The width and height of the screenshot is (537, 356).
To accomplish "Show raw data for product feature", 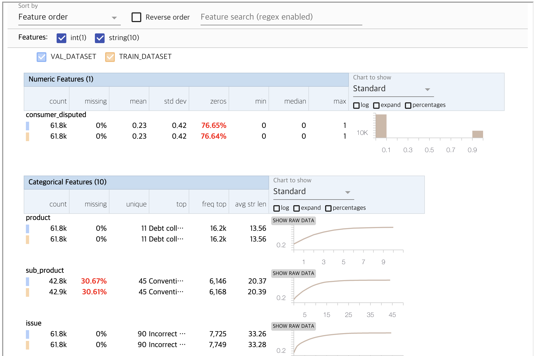I will click(x=293, y=221).
